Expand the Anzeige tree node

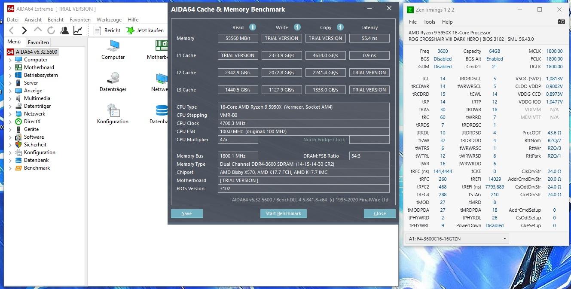click(10, 91)
